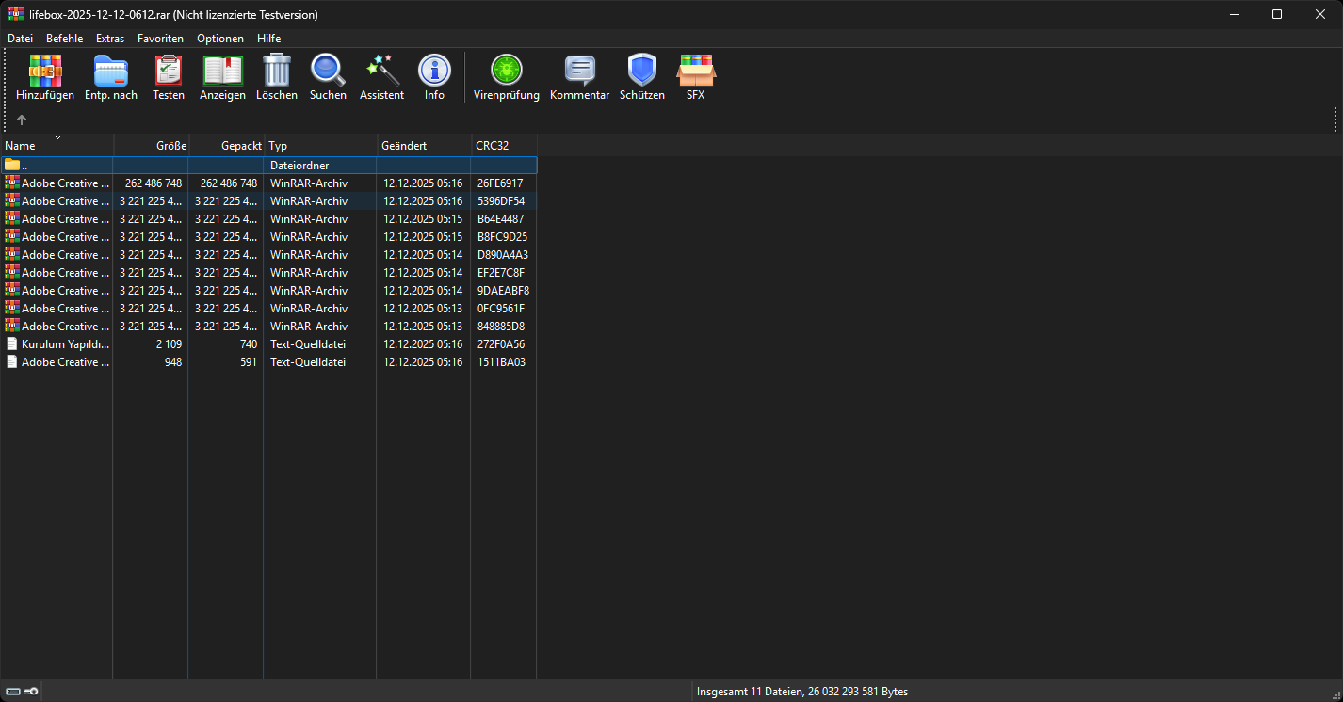
Task: Sort by the Gepackt column header
Action: [x=226, y=146]
